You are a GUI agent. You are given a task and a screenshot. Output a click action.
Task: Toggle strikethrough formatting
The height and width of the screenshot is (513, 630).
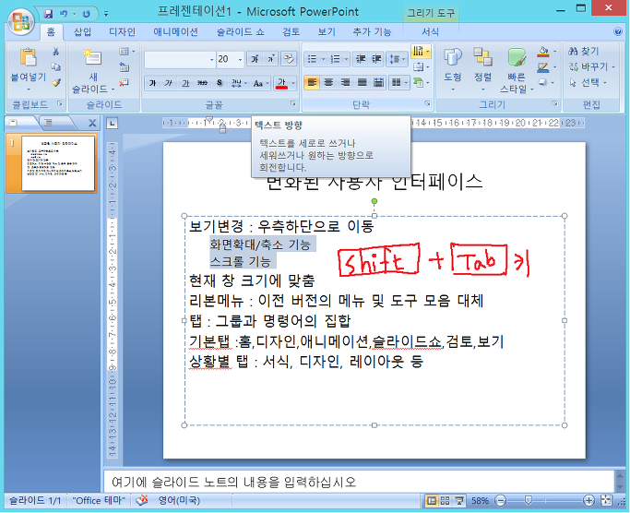point(202,83)
